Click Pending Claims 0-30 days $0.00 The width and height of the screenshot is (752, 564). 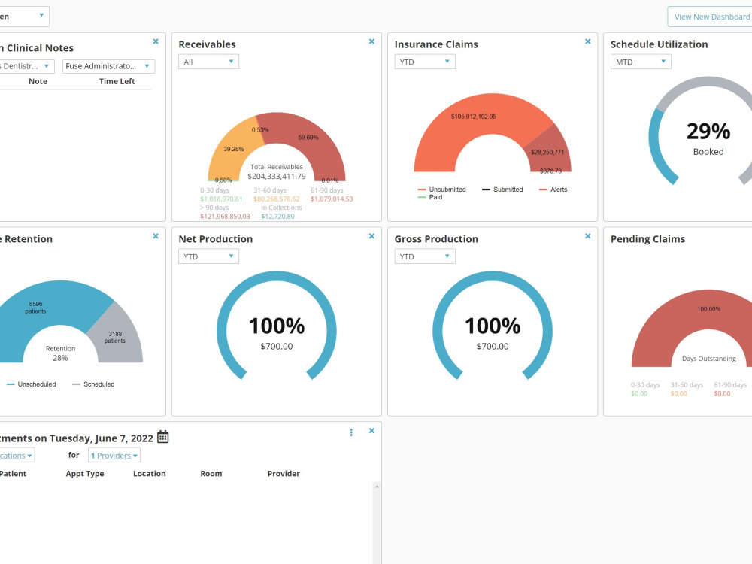[x=639, y=394]
